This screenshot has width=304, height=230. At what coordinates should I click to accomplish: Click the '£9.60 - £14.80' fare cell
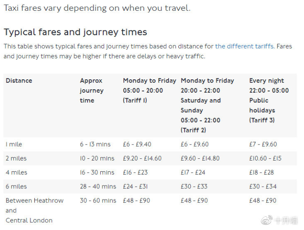pyautogui.click(x=200, y=158)
